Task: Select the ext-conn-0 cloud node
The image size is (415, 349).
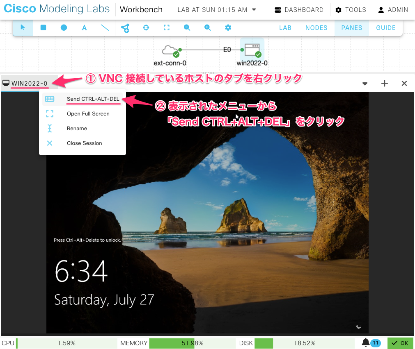Action: click(x=170, y=51)
